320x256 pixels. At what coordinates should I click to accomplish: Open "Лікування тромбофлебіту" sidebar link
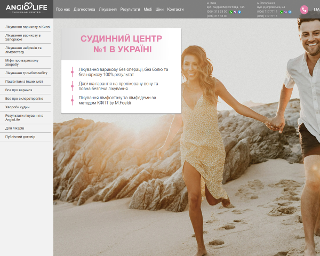tap(26, 73)
